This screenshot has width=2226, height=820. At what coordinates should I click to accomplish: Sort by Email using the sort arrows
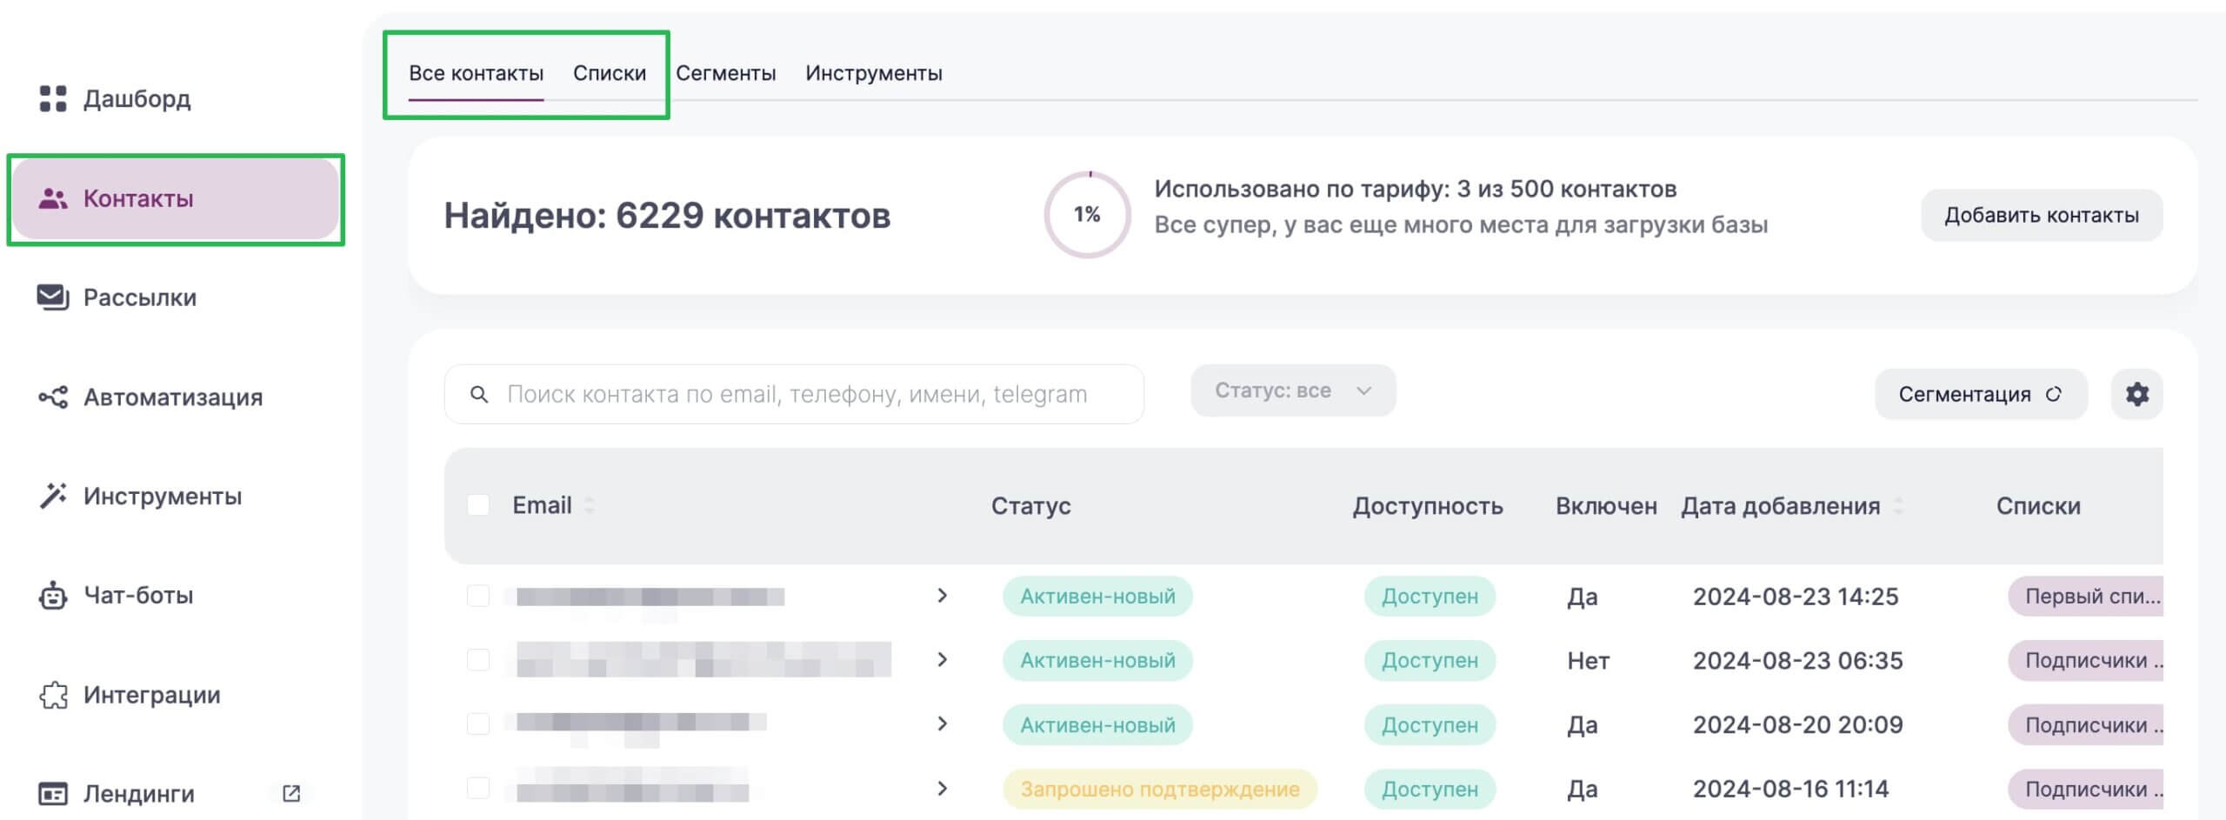click(589, 505)
